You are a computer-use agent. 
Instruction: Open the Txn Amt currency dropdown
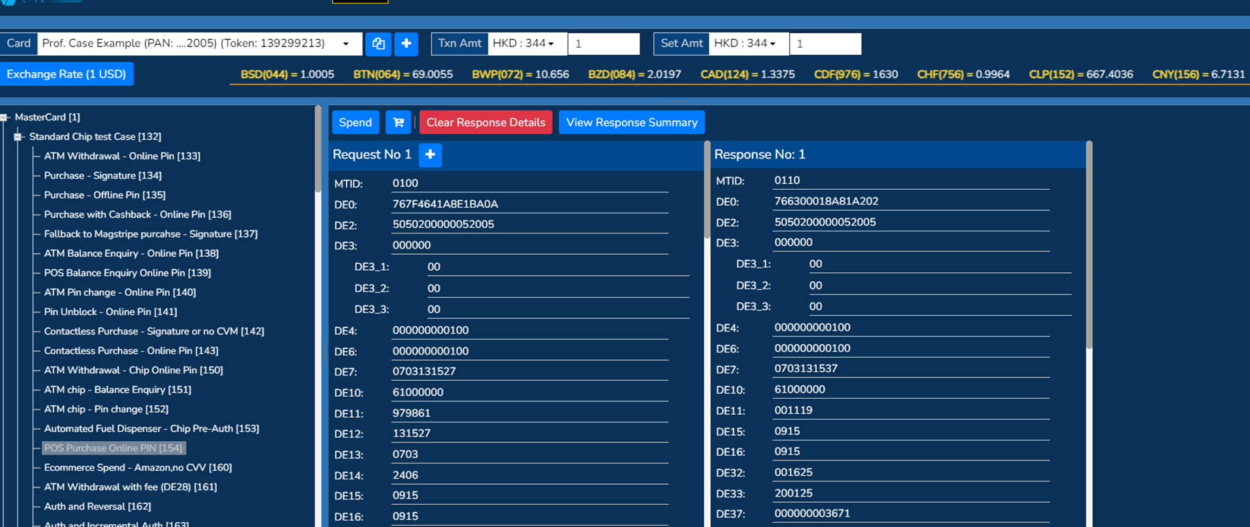click(x=527, y=44)
